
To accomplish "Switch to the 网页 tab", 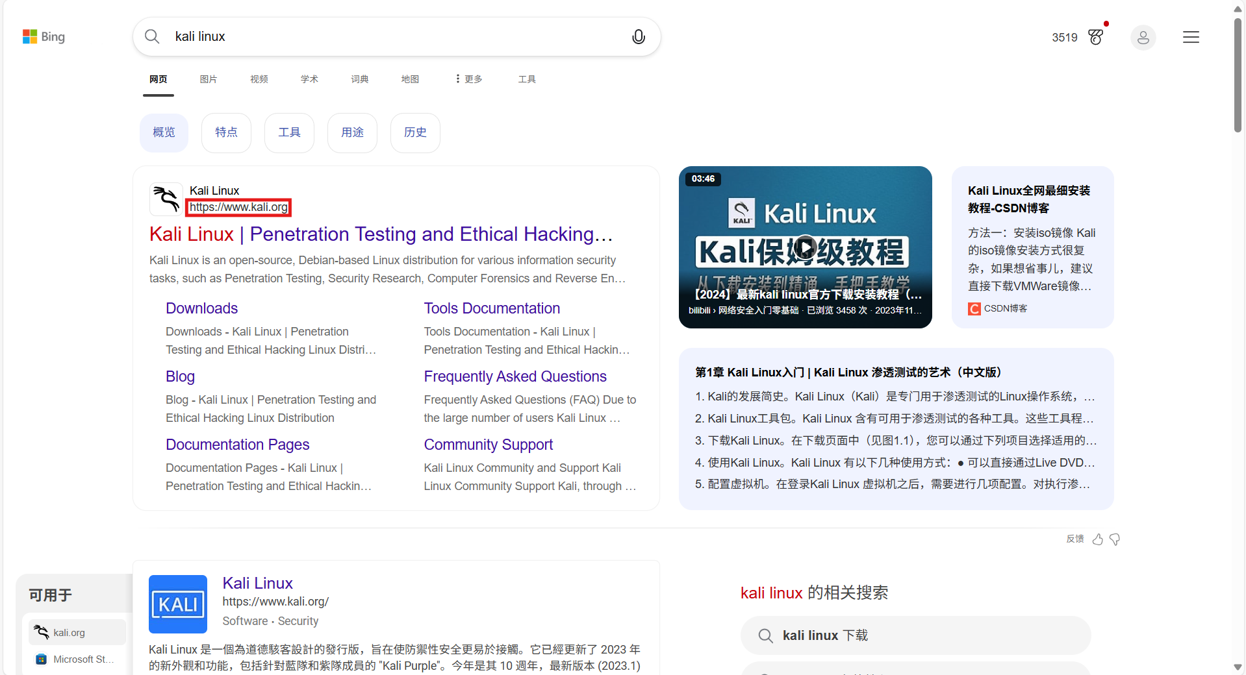I will coord(158,79).
